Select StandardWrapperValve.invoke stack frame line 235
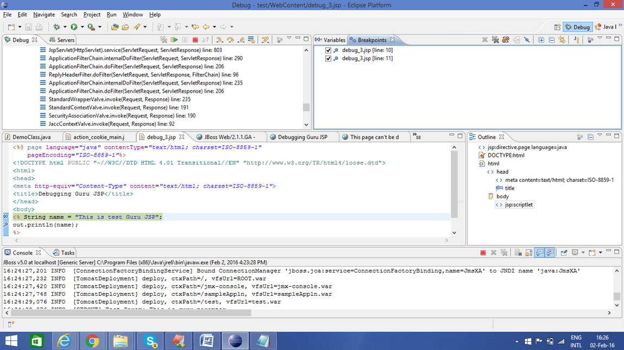Image resolution: width=624 pixels, height=350 pixels. point(119,100)
